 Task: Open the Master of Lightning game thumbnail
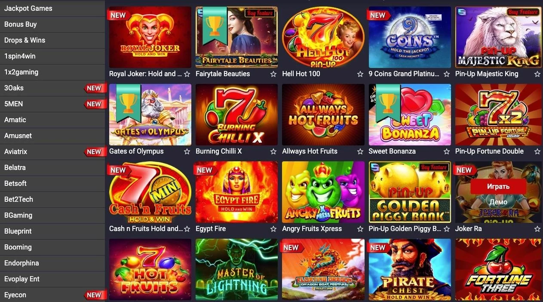[x=237, y=269]
